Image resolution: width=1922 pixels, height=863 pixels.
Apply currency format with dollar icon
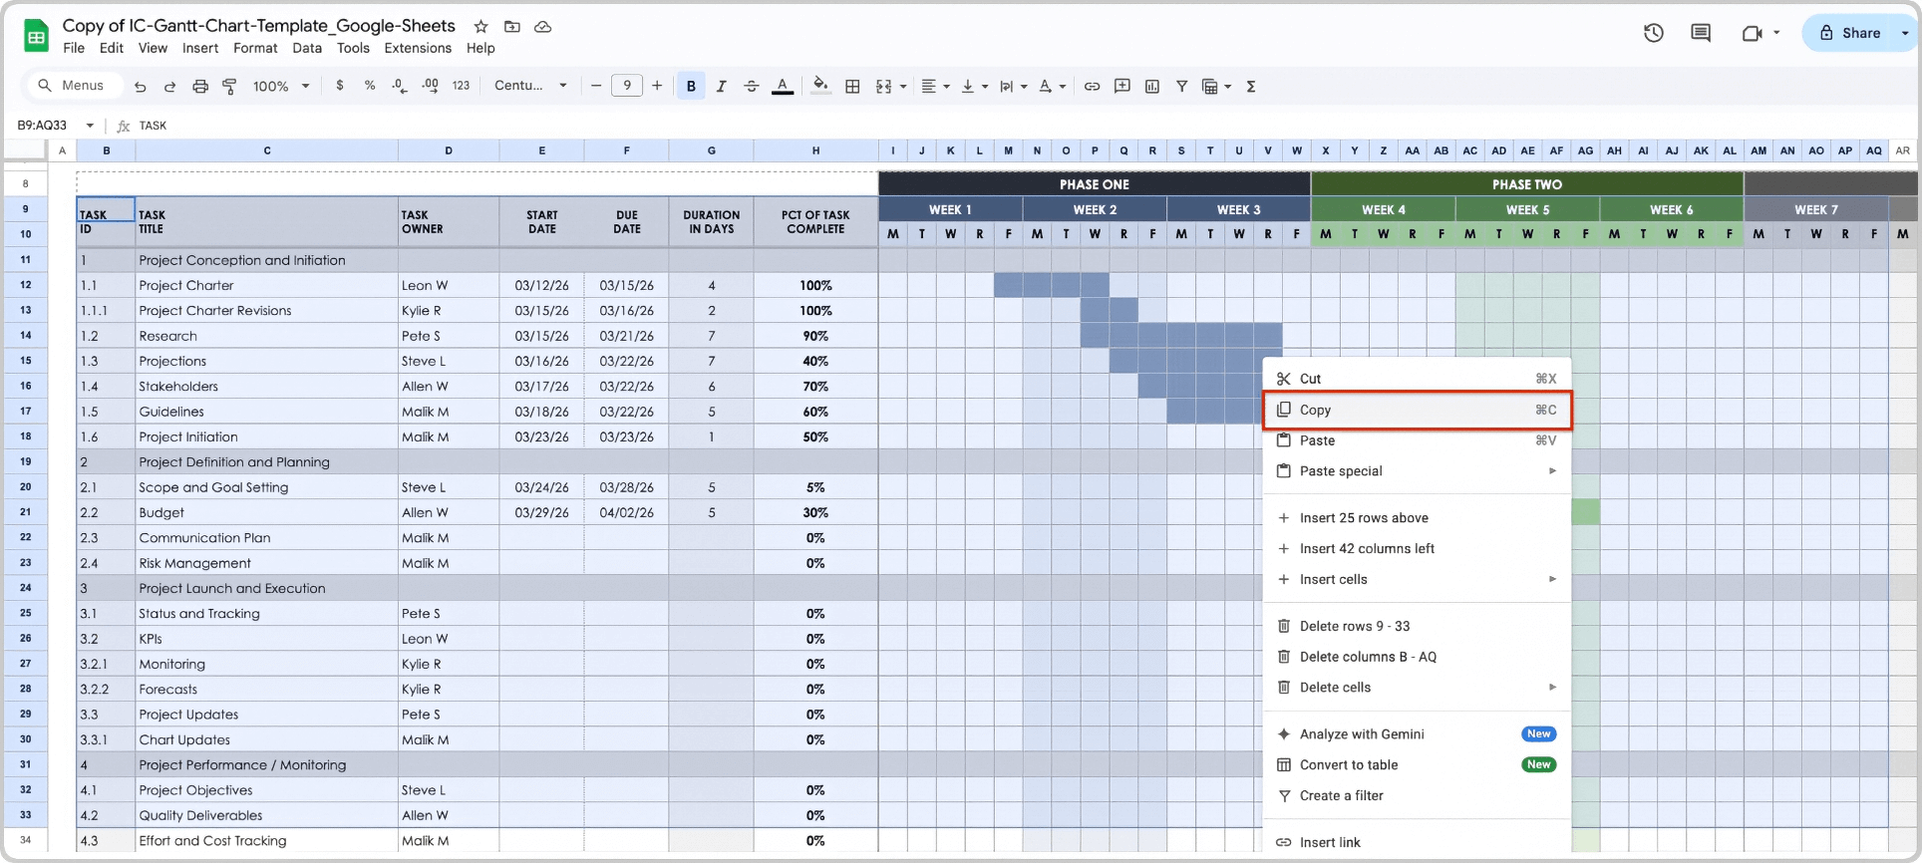340,86
